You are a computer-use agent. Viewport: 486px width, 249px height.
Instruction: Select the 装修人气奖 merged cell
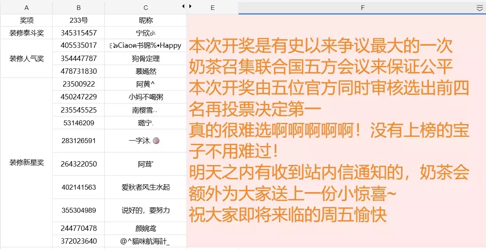(26, 58)
